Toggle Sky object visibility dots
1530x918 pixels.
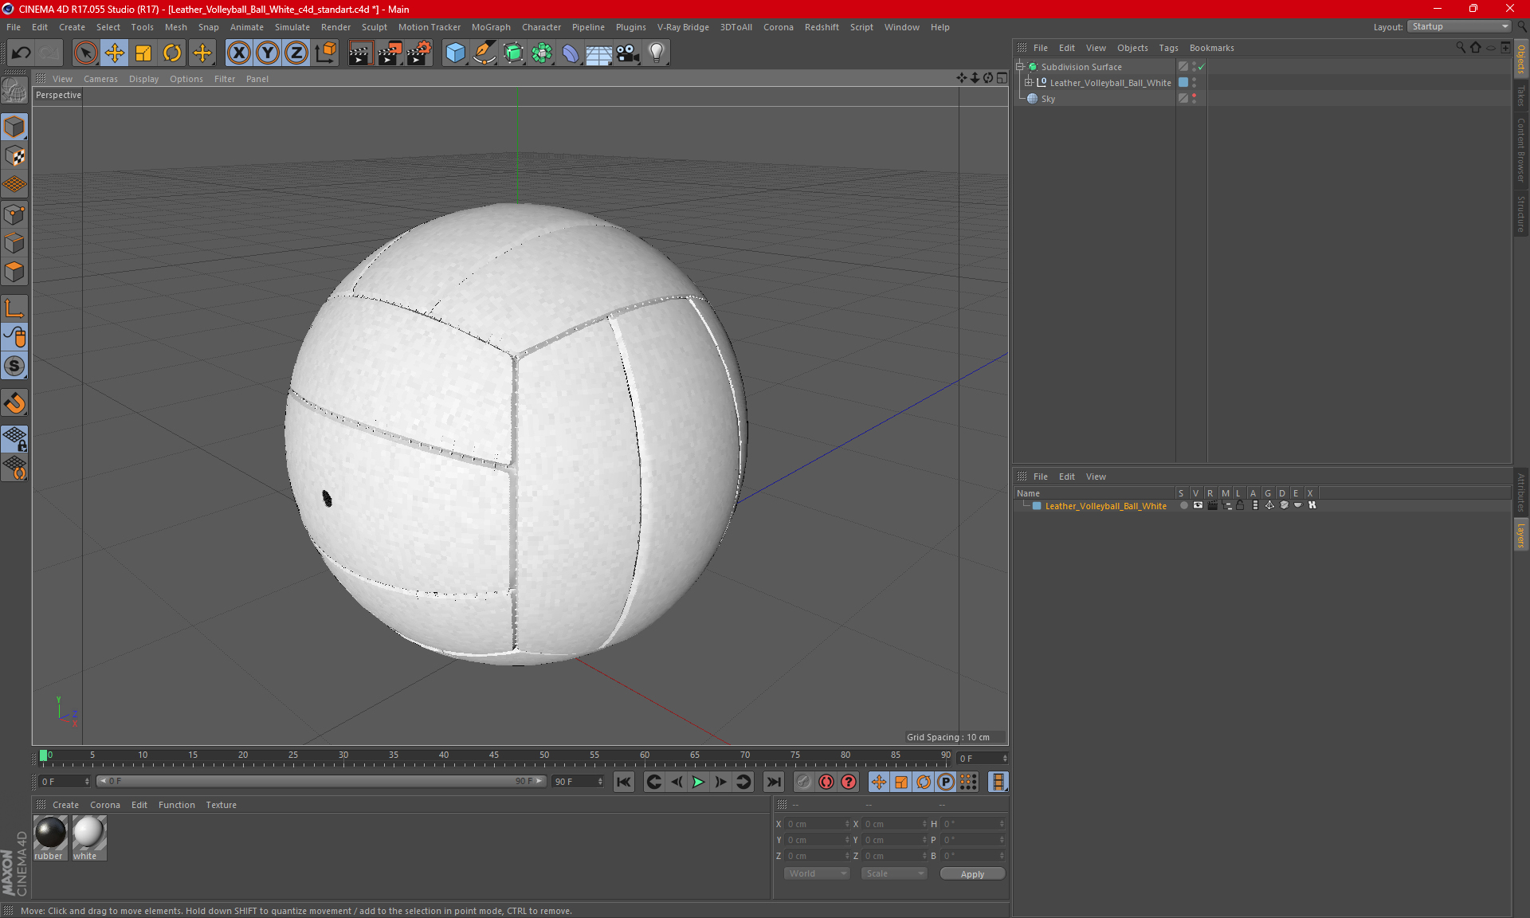pyautogui.click(x=1194, y=99)
